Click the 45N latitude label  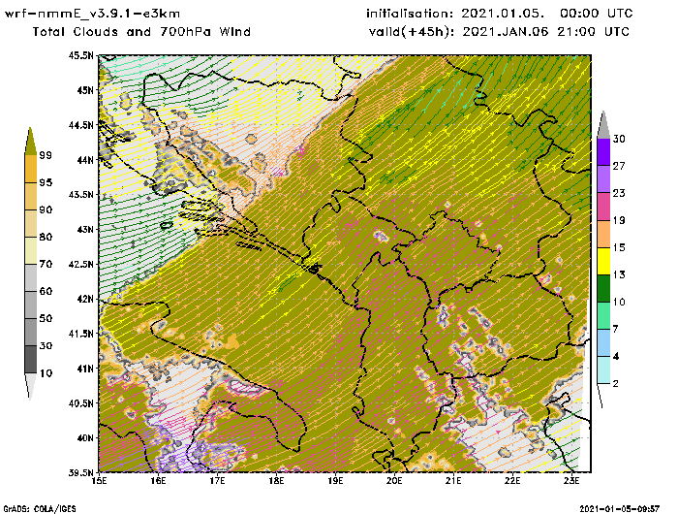(x=85, y=90)
